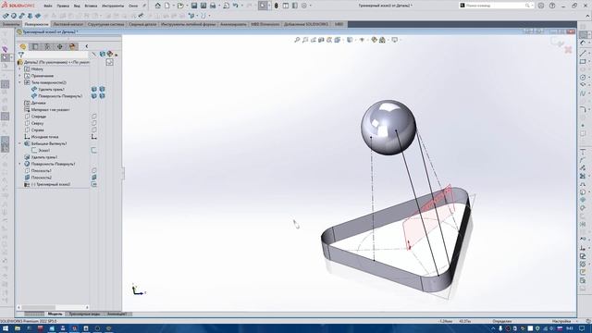Switch to the Сварные детали ribbon tab
Viewport: 592px width, 333px height.
coord(142,24)
